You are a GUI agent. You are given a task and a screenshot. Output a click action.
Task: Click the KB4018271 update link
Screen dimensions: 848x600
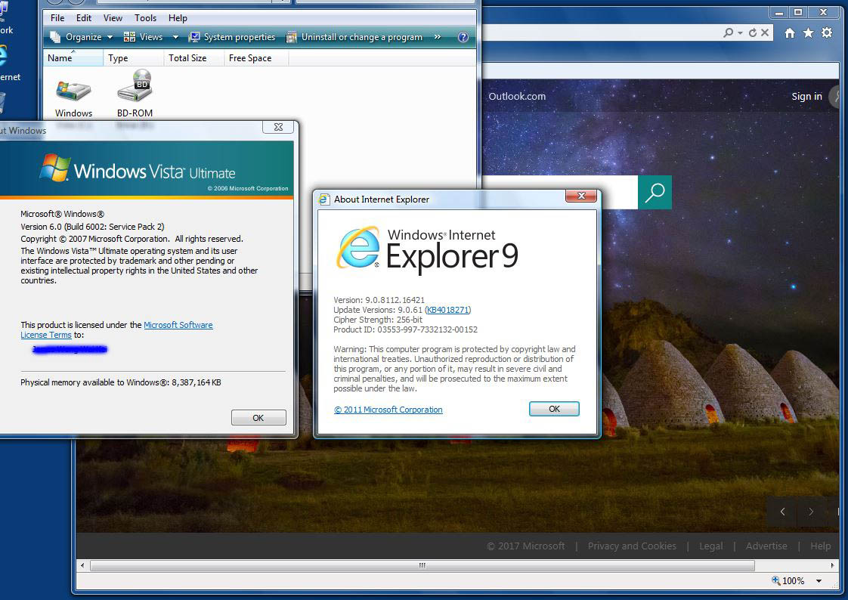tap(448, 310)
